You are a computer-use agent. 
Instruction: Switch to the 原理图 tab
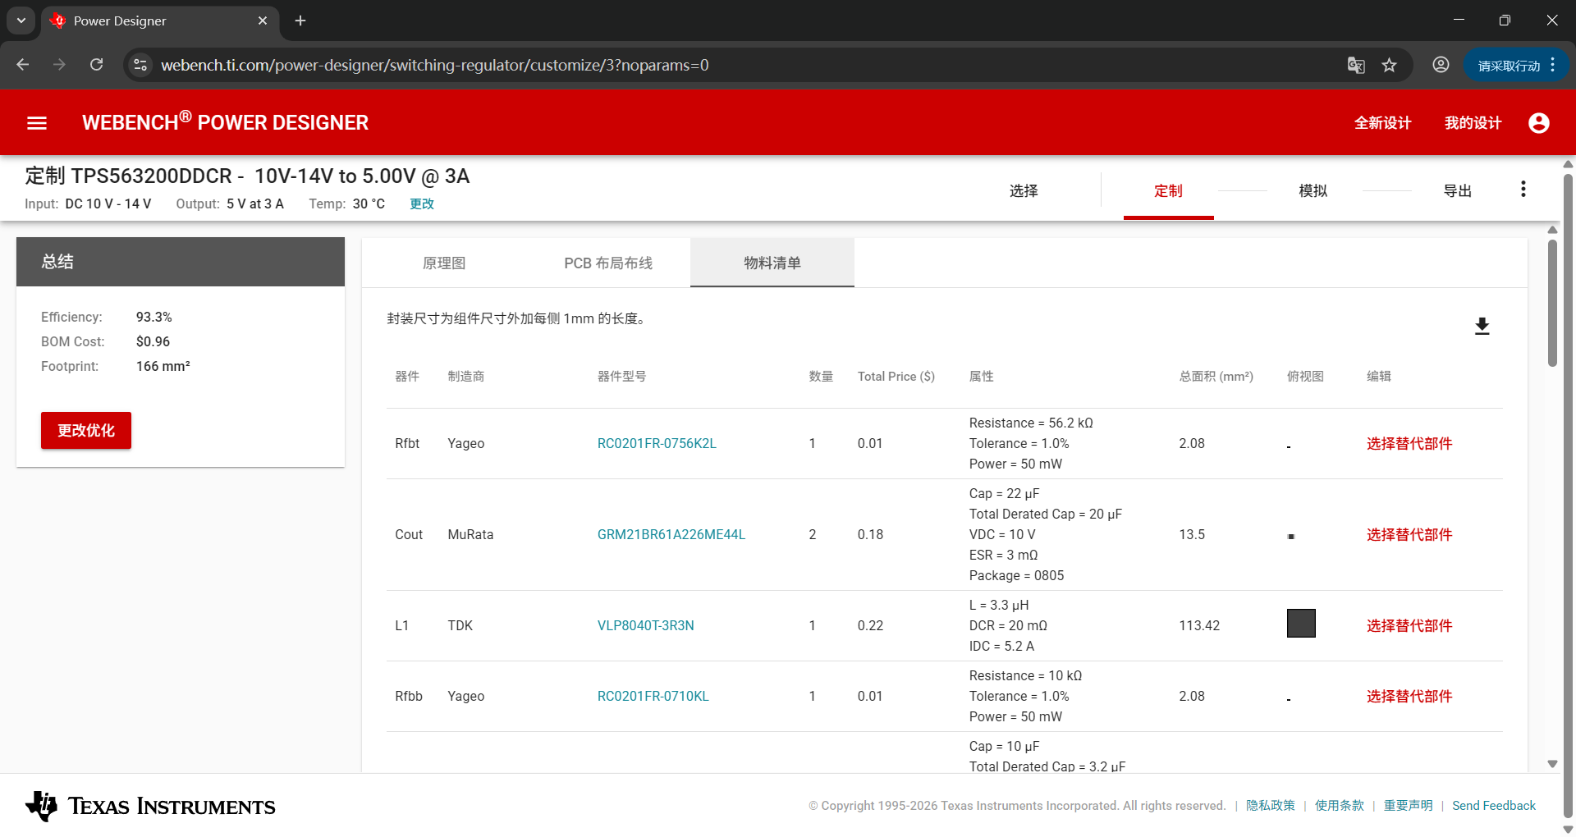click(x=444, y=263)
